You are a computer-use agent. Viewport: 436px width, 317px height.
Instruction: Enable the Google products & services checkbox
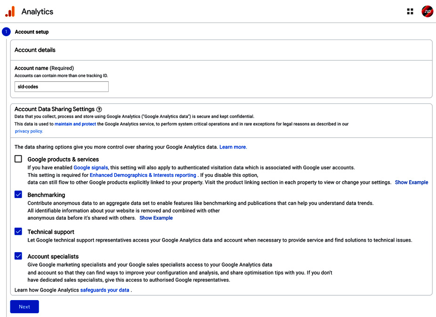[18, 159]
